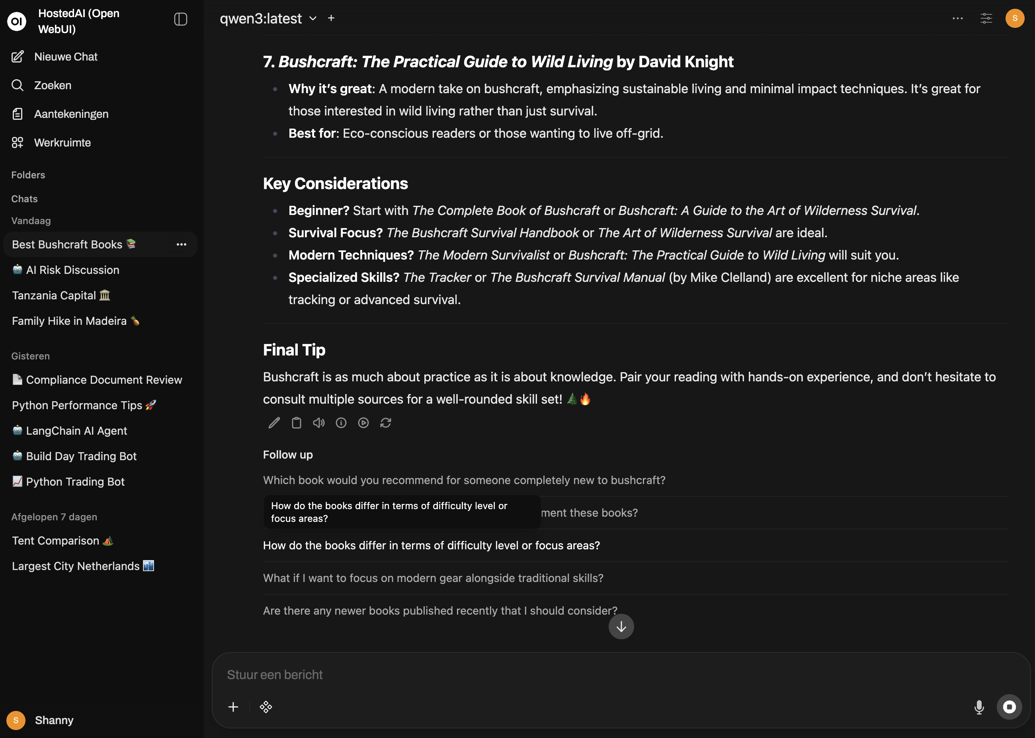The height and width of the screenshot is (738, 1035).
Task: Open options menu for Best Bushcraft Books
Action: 181,244
